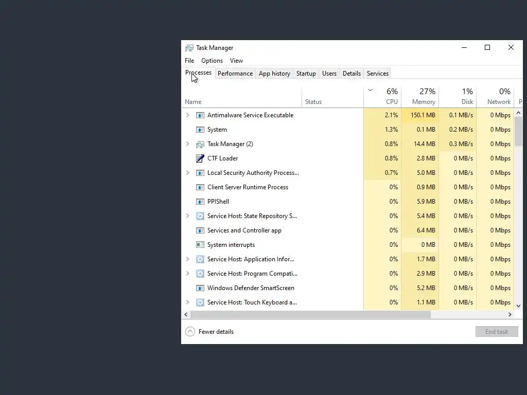
Task: Expand Service Host: Application Information row
Action: 187,259
